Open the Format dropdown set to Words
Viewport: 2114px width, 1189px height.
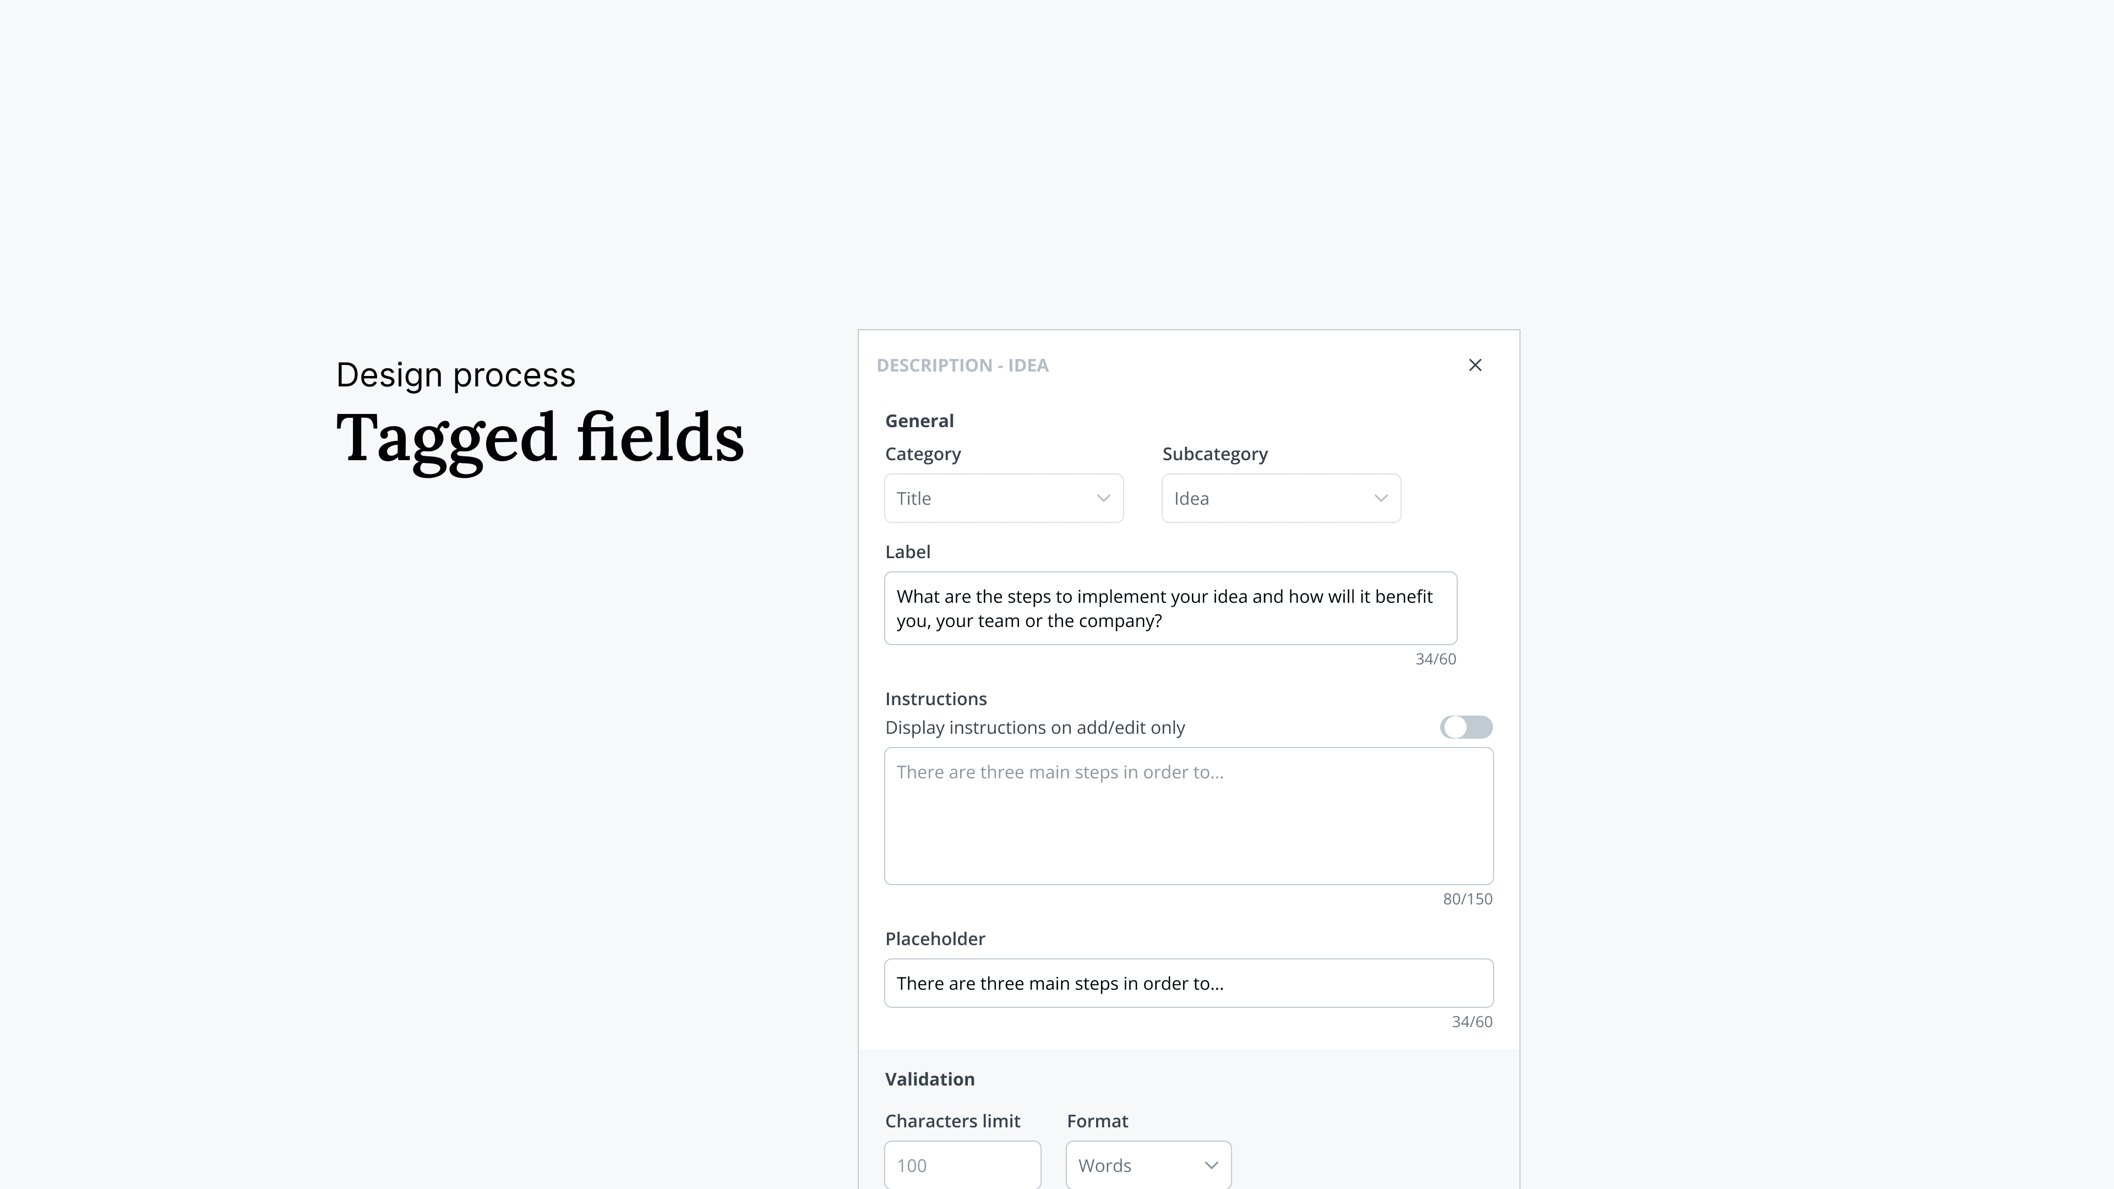(x=1147, y=1164)
